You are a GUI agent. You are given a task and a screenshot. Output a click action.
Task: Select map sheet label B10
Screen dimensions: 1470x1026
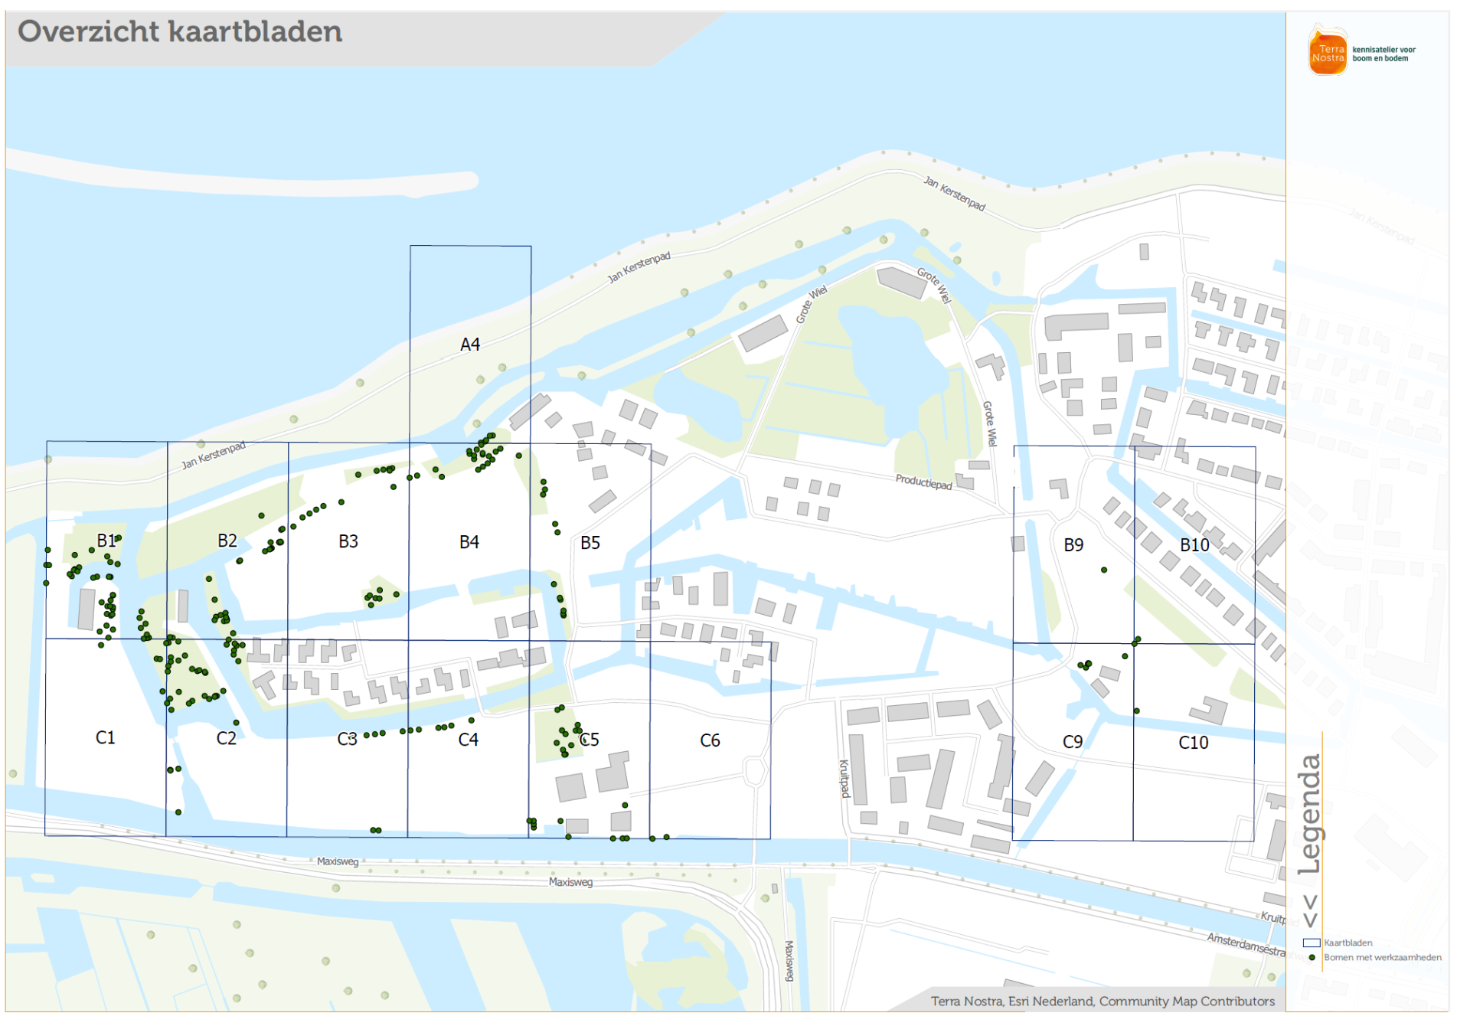[x=1194, y=545]
